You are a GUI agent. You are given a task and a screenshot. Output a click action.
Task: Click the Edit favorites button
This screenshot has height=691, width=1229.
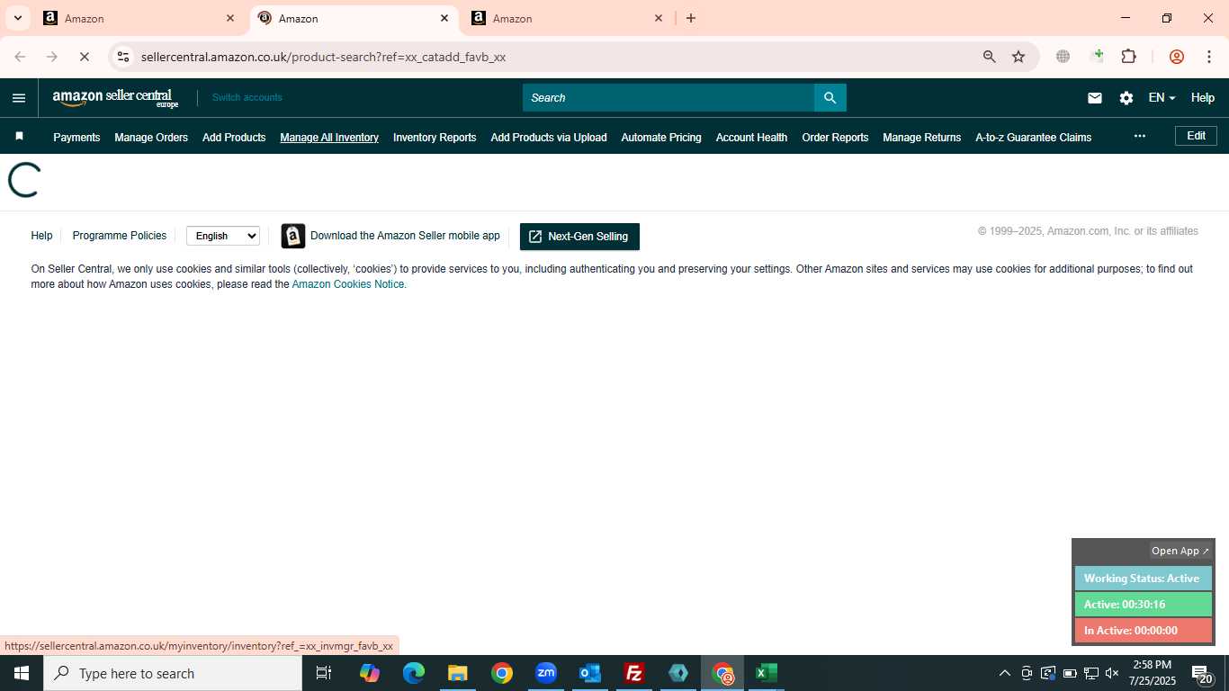tap(1196, 136)
